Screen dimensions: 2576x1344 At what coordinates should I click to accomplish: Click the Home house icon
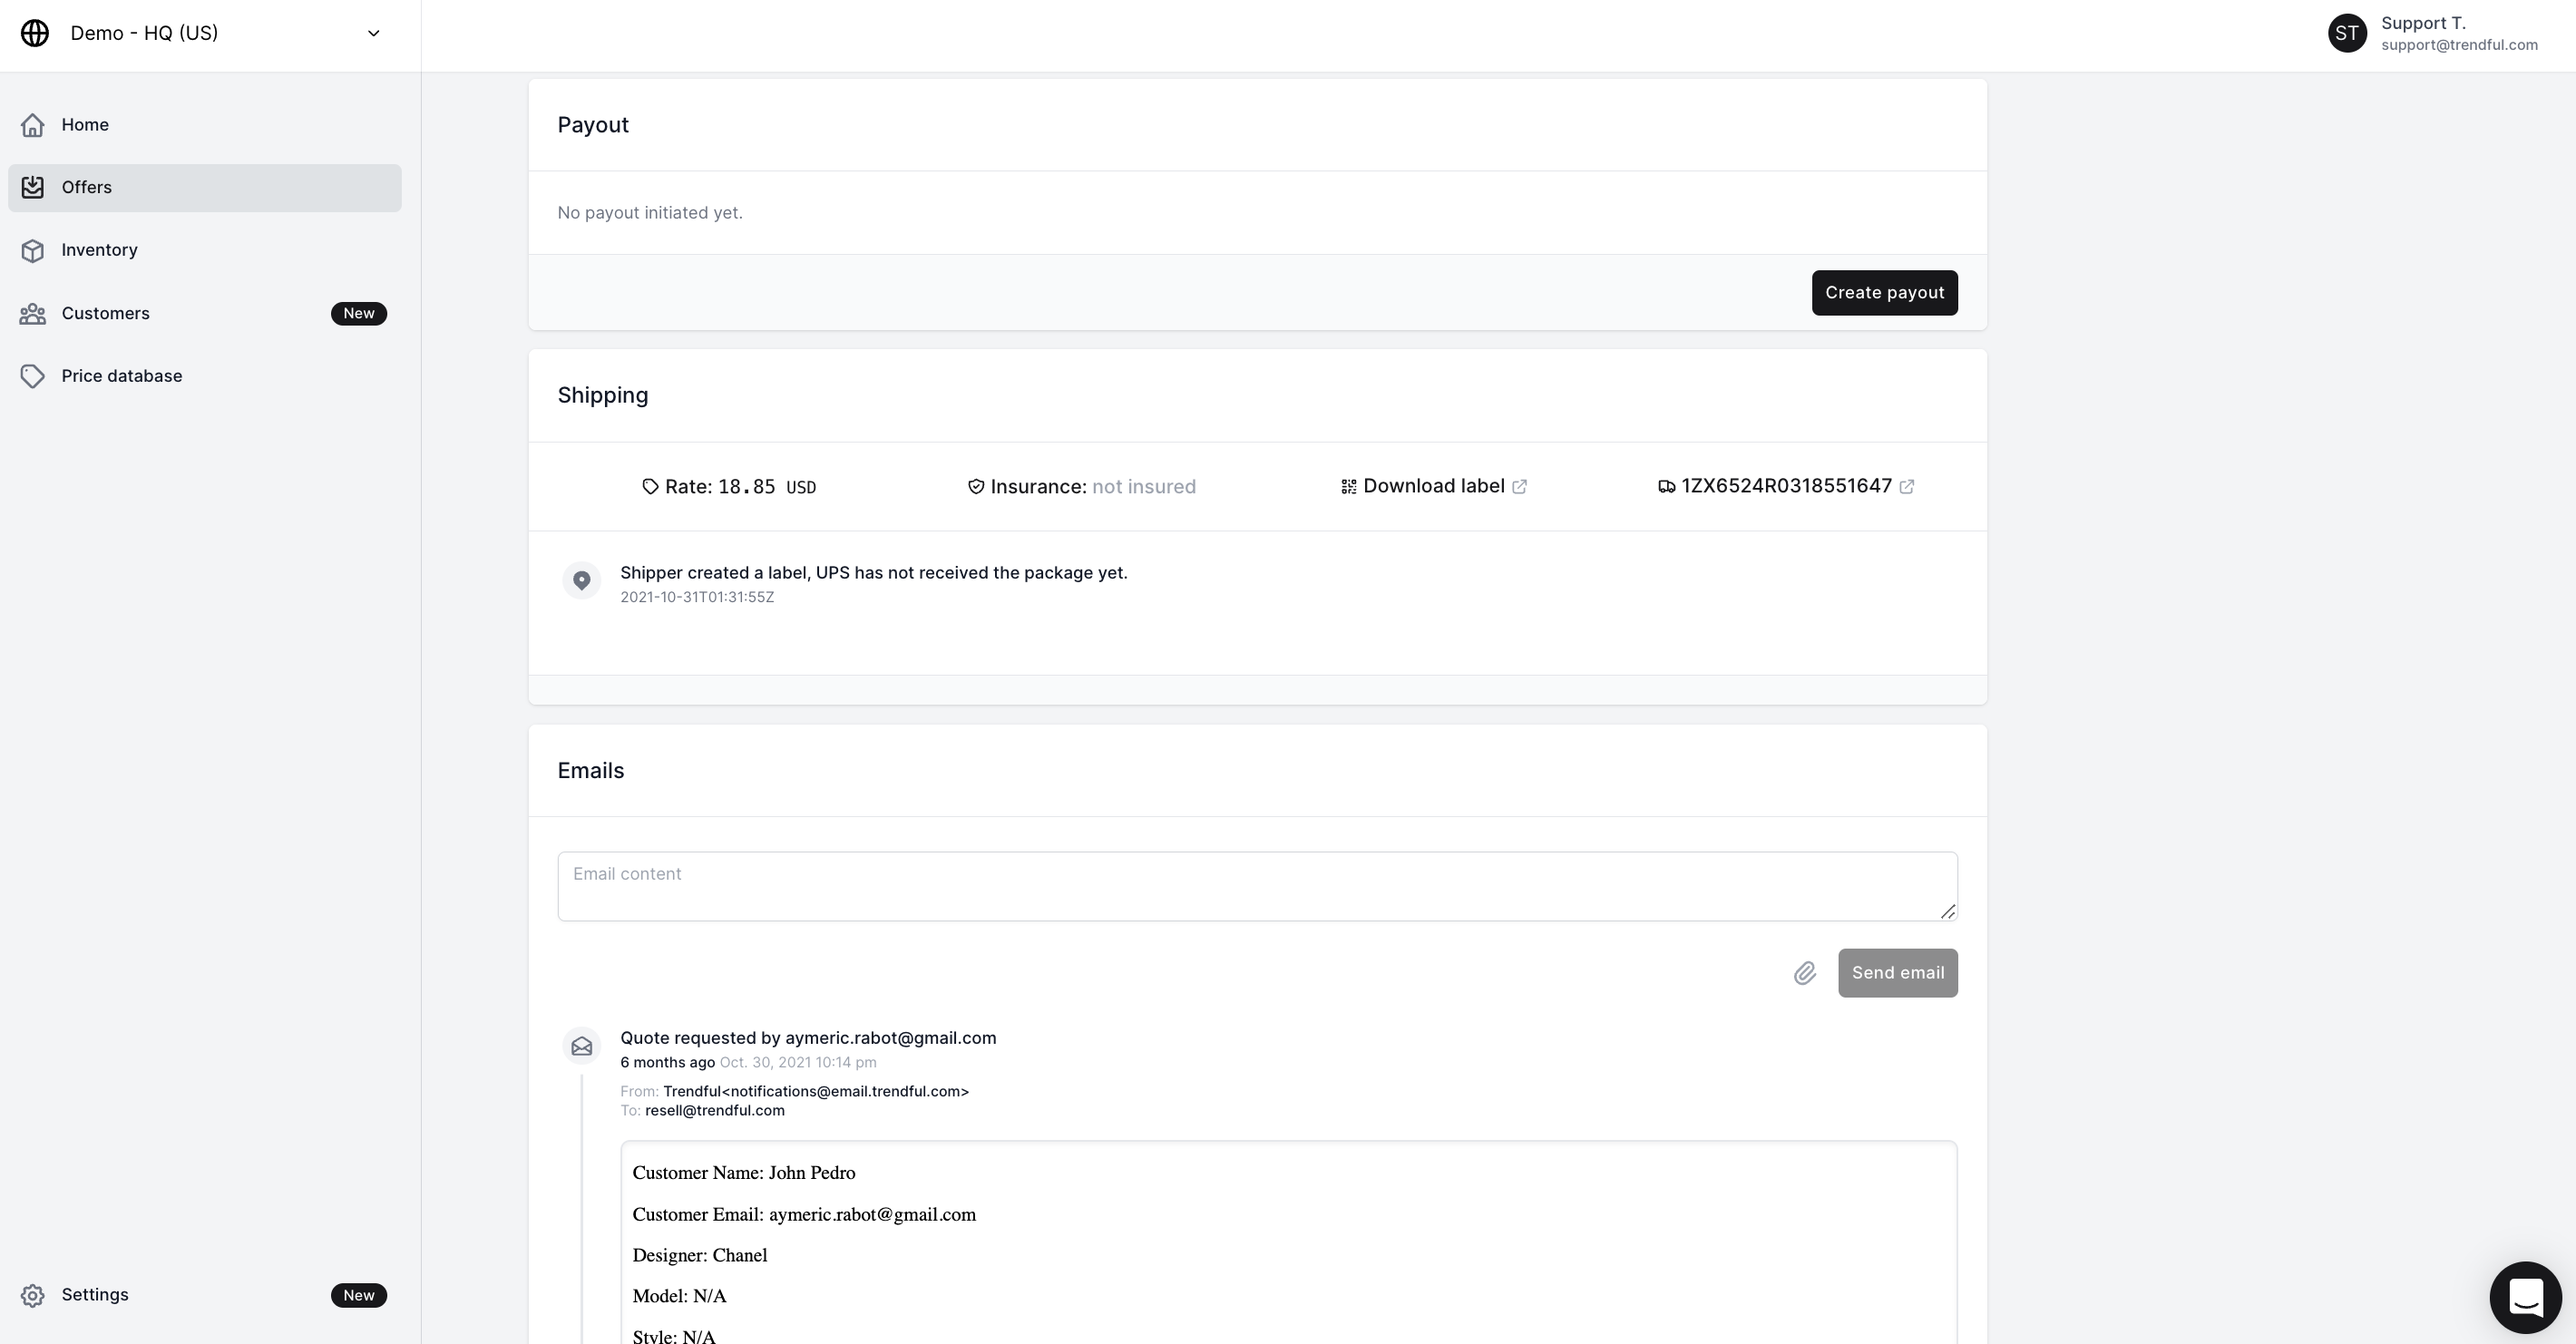[x=33, y=125]
